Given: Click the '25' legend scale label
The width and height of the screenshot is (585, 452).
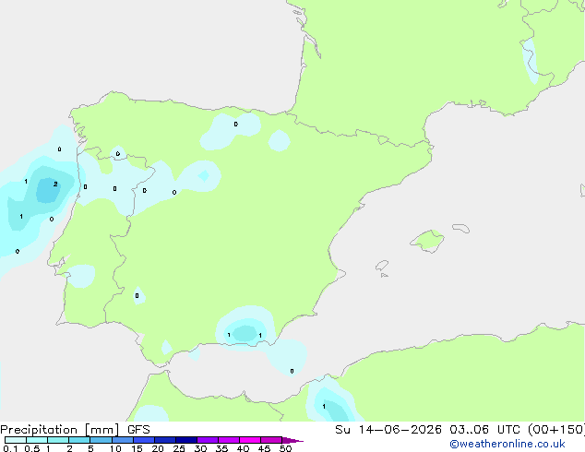Looking at the screenshot, I should tap(179, 448).
